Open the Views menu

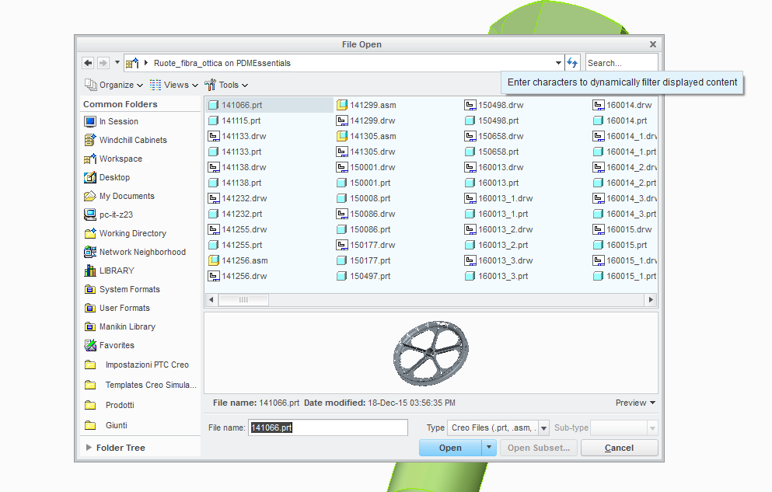[174, 85]
